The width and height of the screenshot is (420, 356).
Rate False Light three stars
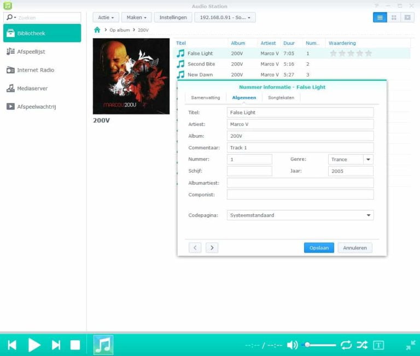[x=351, y=53]
